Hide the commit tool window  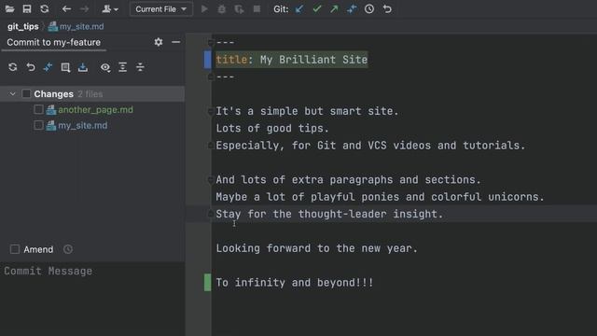[x=176, y=42]
